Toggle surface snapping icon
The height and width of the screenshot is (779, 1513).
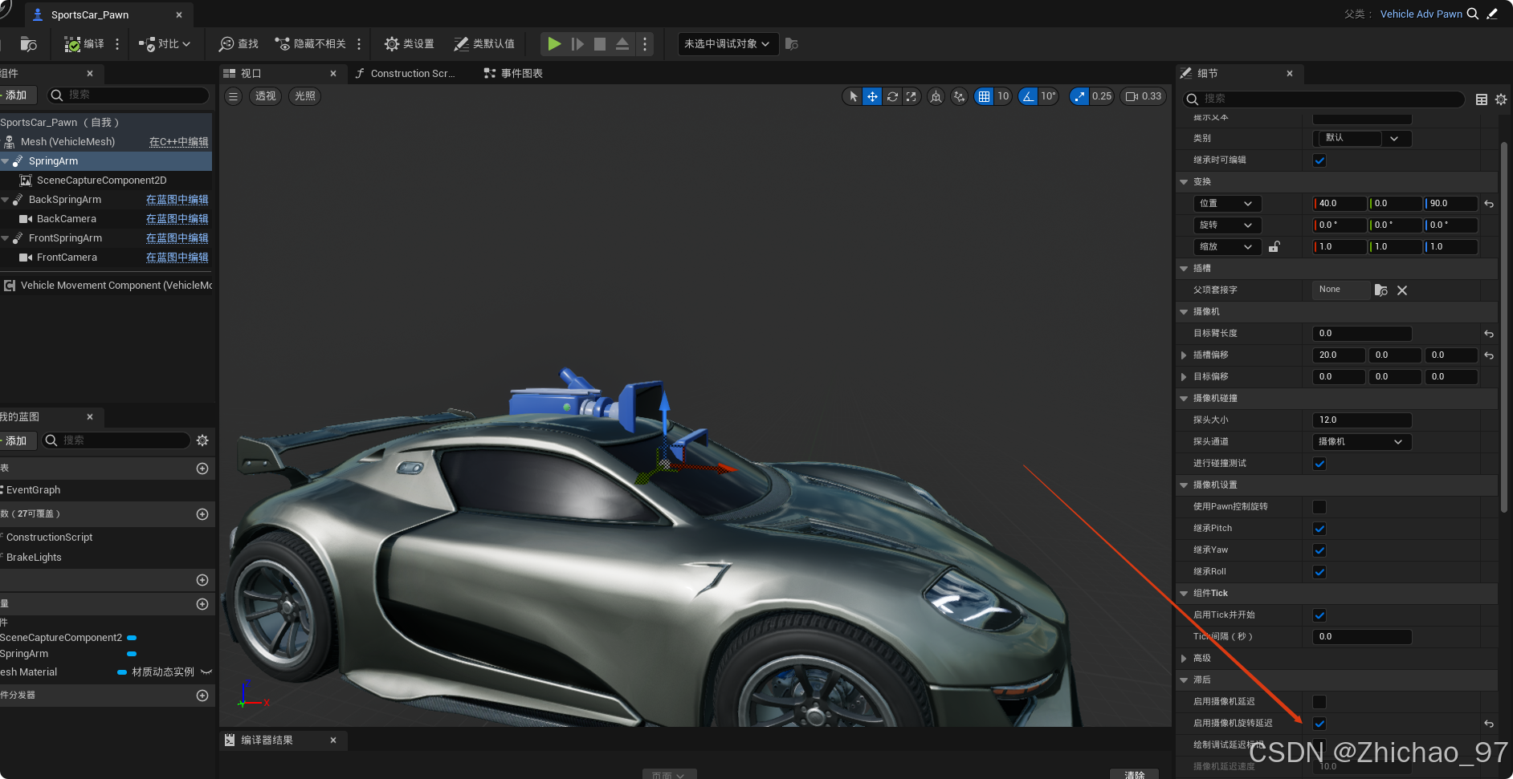(x=960, y=96)
